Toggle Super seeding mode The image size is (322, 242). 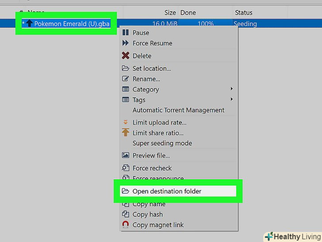coord(179,143)
